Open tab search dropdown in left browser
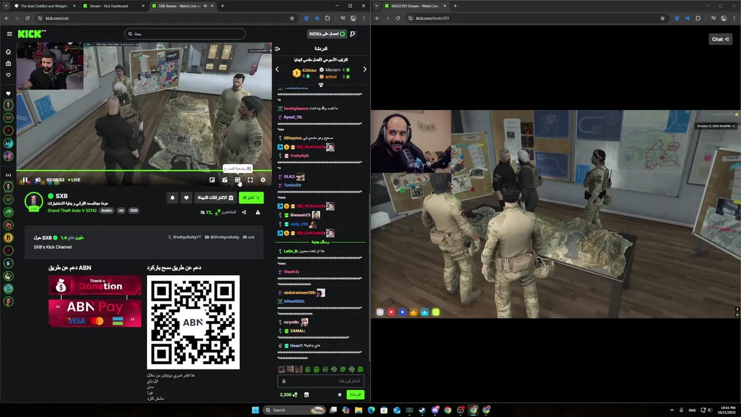 [6, 6]
